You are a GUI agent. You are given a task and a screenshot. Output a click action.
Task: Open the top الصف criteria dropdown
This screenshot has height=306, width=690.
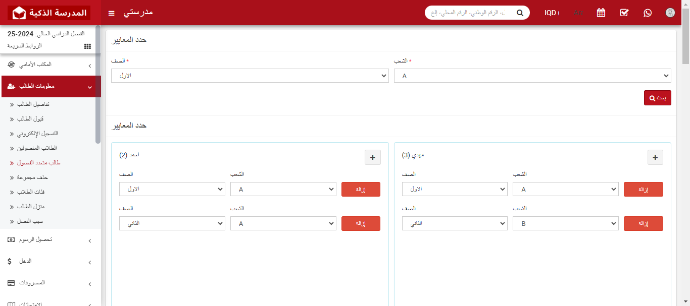click(x=250, y=76)
